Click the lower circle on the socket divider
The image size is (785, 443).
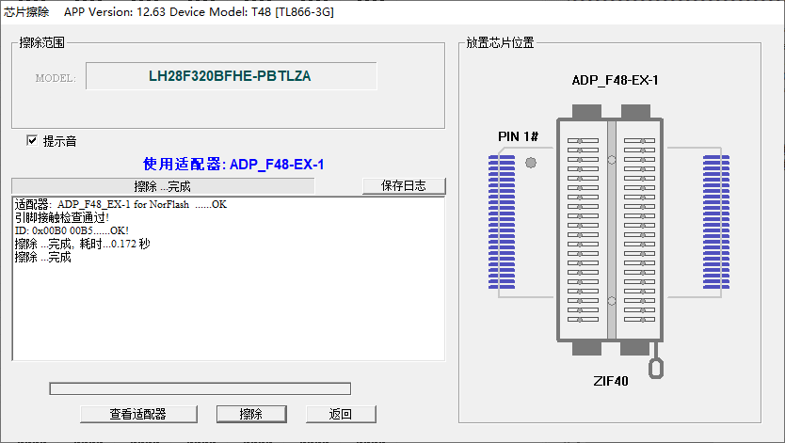point(611,301)
